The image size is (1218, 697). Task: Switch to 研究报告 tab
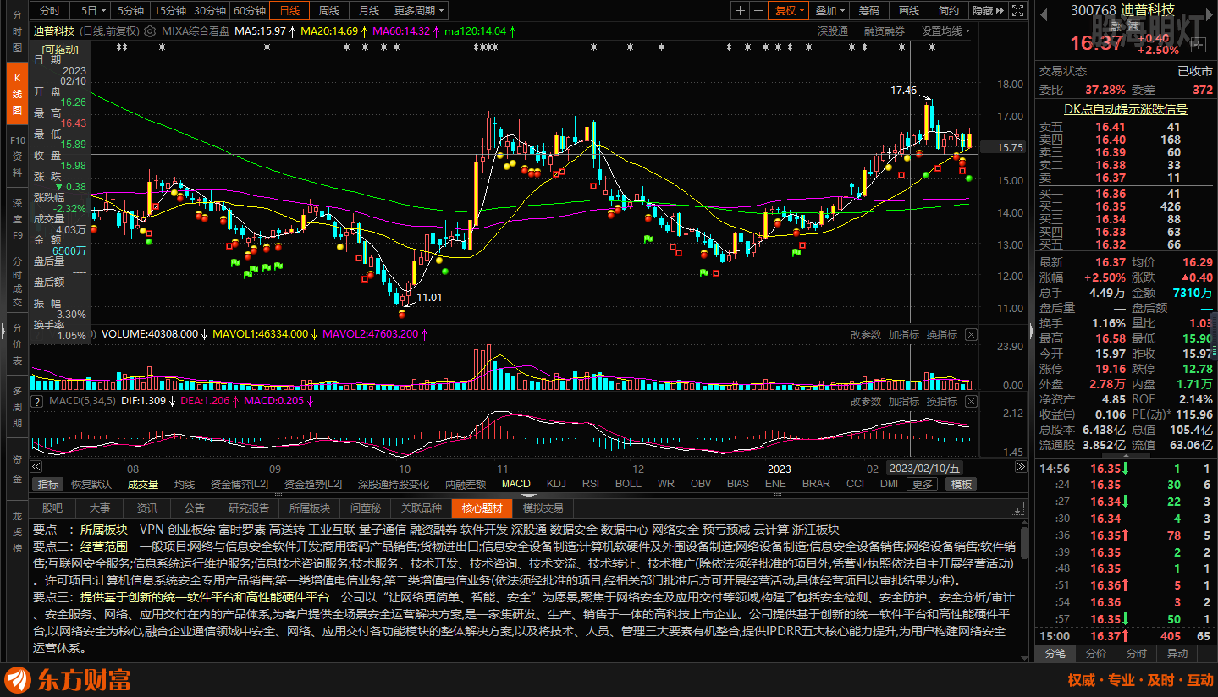pyautogui.click(x=249, y=508)
